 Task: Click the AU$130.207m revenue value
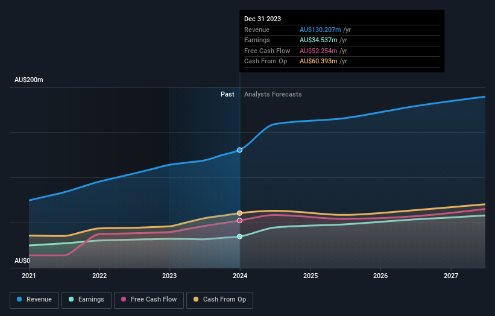(320, 30)
